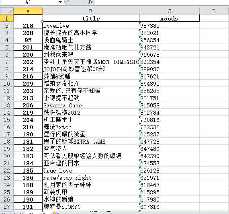Open the Name Box dropdown arrow
Screen dimensions: 229x214
(60, 2)
